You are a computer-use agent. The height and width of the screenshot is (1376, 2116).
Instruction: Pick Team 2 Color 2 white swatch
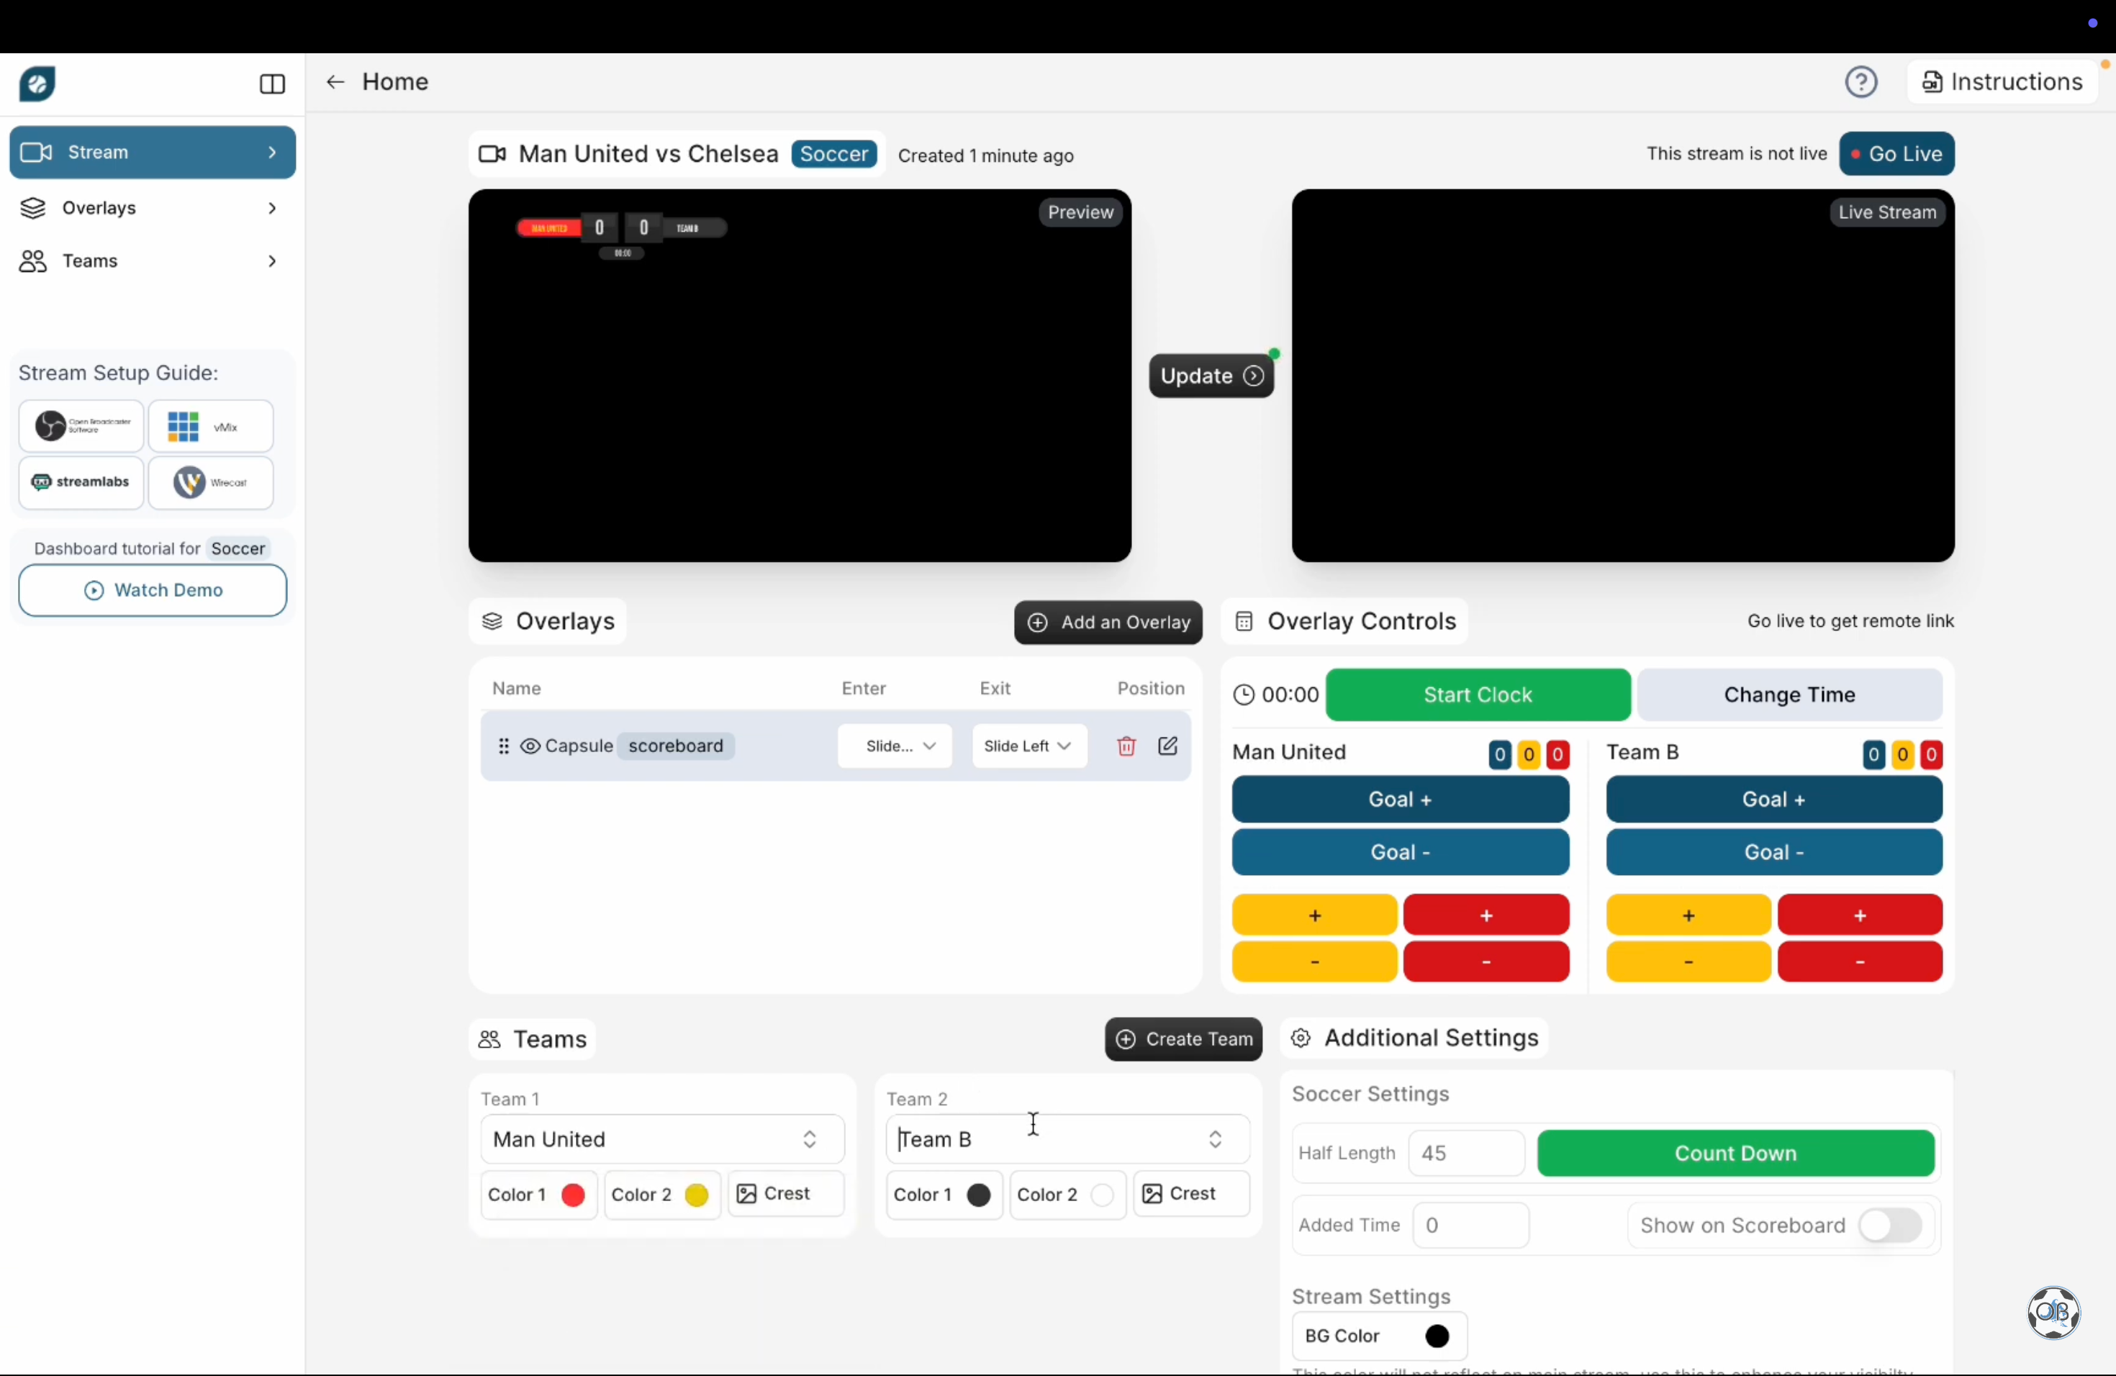tap(1103, 1195)
